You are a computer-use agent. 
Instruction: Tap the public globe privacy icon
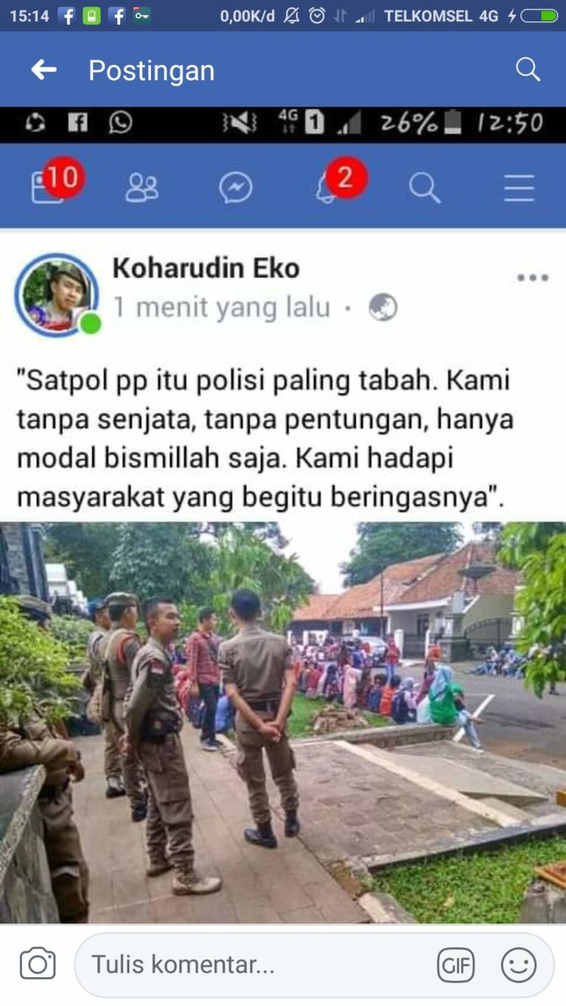click(383, 307)
